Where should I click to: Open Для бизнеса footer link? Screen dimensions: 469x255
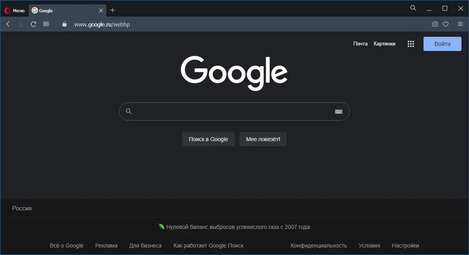tap(146, 246)
